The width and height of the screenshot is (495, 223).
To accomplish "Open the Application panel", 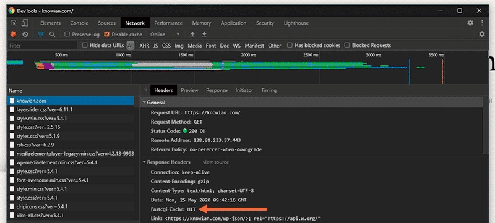I will (x=233, y=23).
